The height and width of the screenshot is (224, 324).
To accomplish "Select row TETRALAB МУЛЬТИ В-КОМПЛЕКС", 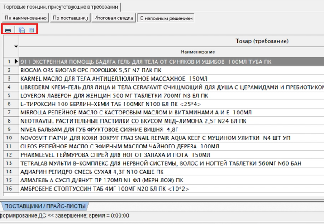I will (172, 163).
